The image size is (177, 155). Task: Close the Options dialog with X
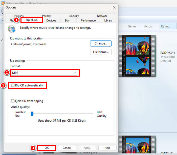pyautogui.click(x=114, y=8)
